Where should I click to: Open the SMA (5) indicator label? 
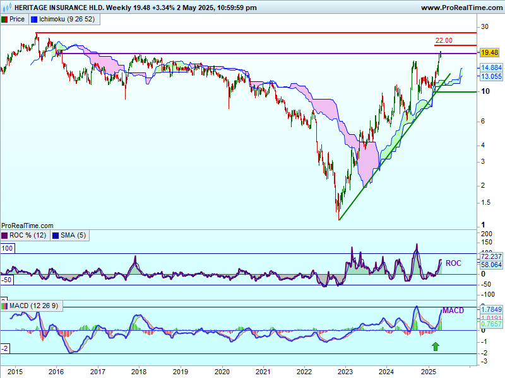pos(72,236)
